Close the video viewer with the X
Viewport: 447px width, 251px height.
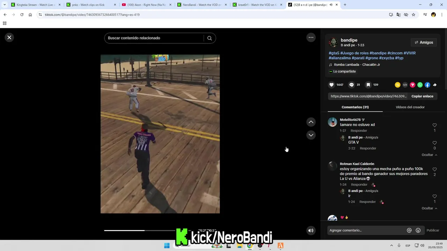tap(9, 37)
